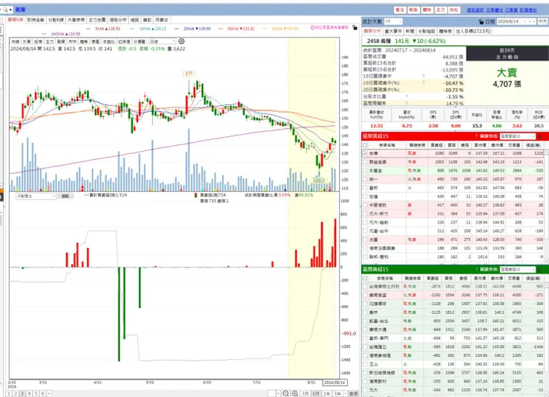549x397 pixels.
Task: Click the 追蹤 button beside 分點進出
Action: click(65, 196)
